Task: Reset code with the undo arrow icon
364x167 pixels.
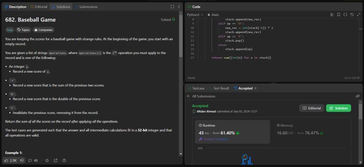Action: (352, 15)
